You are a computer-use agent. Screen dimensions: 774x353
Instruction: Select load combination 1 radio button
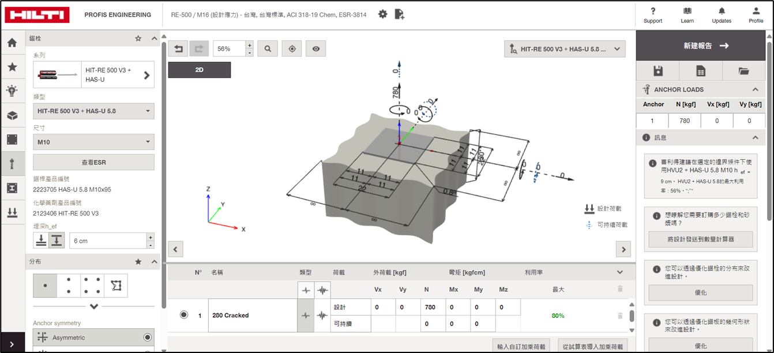click(x=184, y=315)
